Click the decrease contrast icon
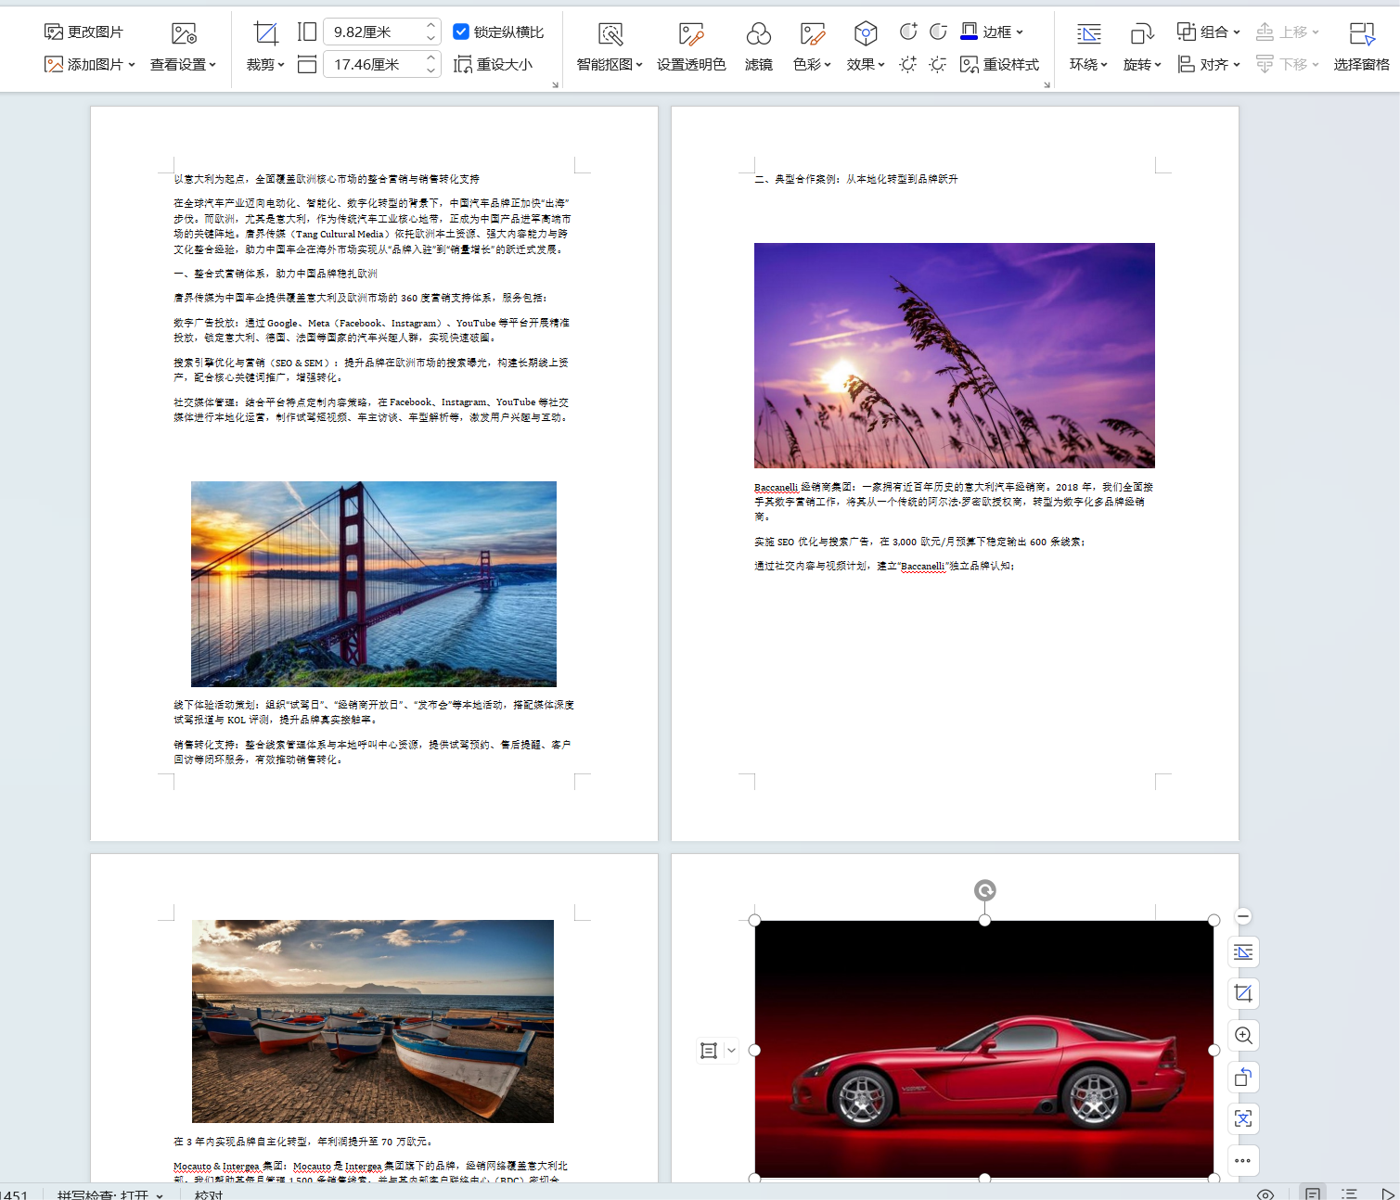Viewport: 1400px width, 1200px height. [x=938, y=32]
